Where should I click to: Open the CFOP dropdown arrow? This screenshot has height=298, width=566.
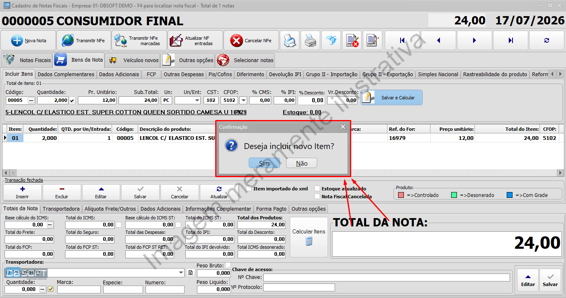(243, 100)
